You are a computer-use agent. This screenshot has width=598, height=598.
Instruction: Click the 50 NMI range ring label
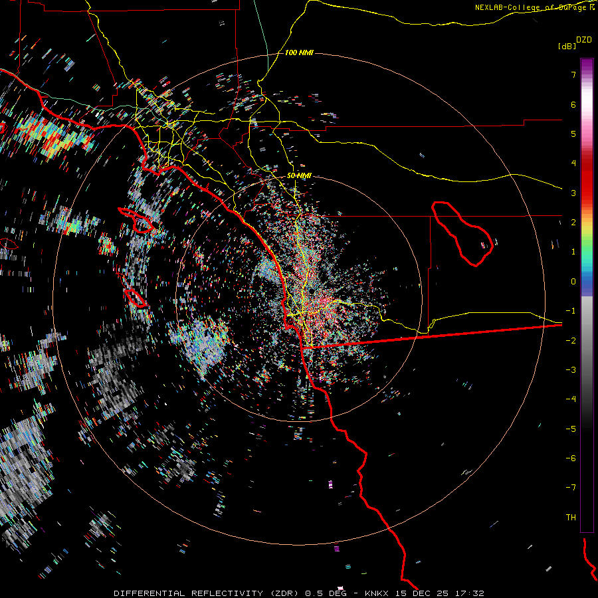[x=299, y=175]
